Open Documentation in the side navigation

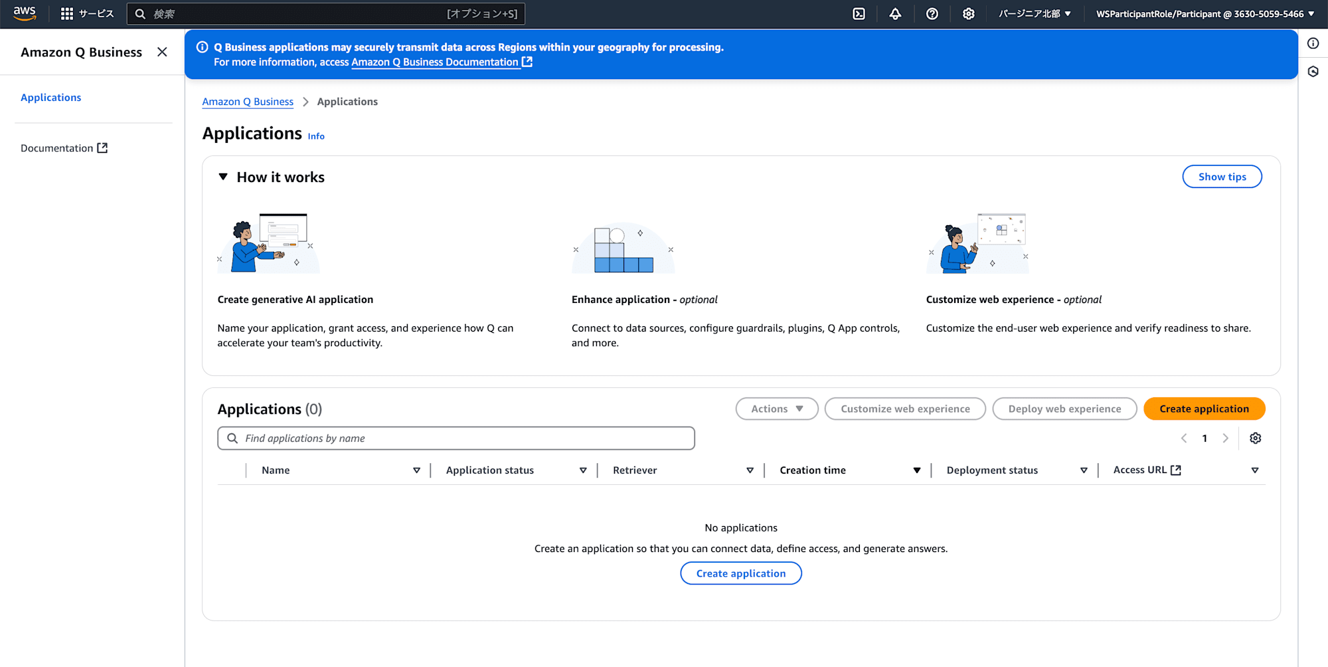[x=64, y=147]
